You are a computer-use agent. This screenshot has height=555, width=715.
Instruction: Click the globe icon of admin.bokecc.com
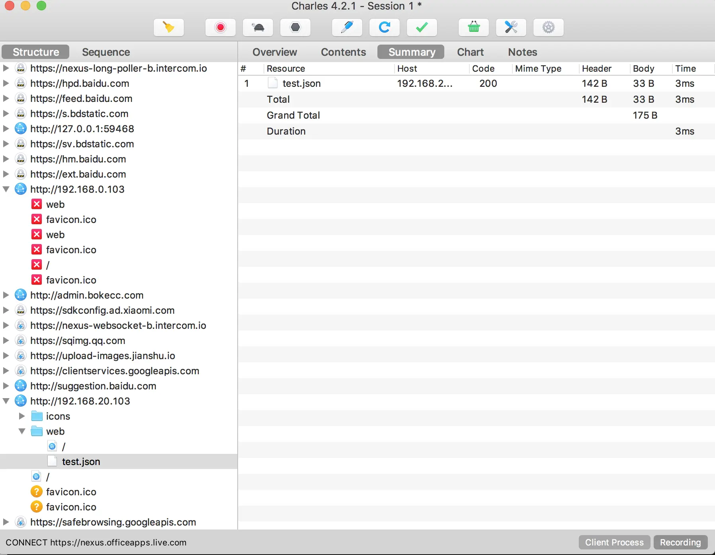click(21, 295)
